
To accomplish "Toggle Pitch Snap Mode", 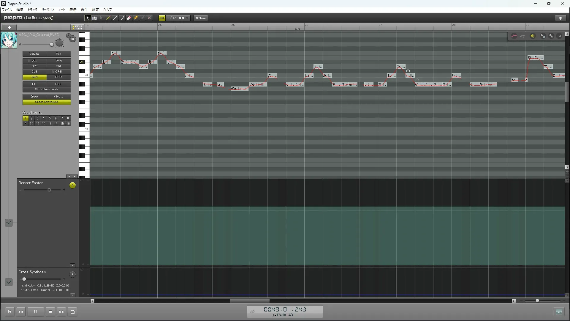I will (x=47, y=89).
